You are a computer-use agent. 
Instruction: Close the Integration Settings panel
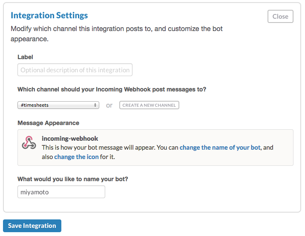click(280, 17)
